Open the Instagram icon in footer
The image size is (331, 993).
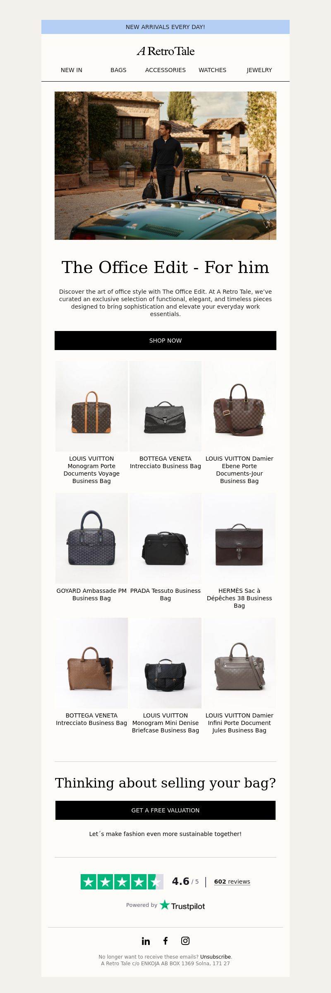[x=185, y=941]
